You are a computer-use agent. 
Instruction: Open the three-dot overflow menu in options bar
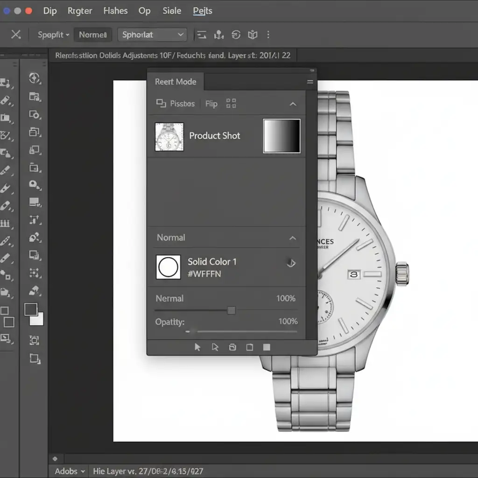coord(268,35)
